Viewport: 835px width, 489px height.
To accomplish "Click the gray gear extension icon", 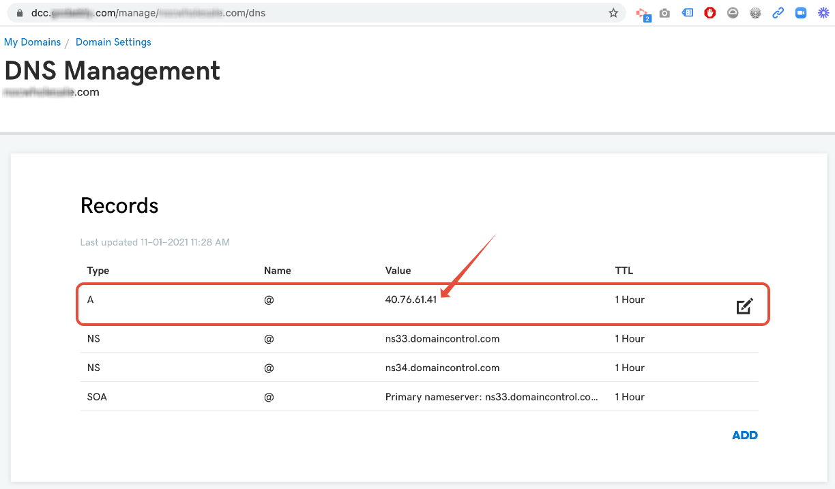I will point(755,13).
